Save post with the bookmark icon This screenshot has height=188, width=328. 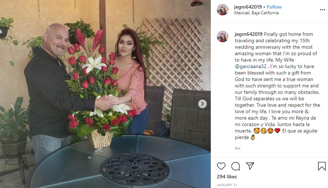[322, 166]
